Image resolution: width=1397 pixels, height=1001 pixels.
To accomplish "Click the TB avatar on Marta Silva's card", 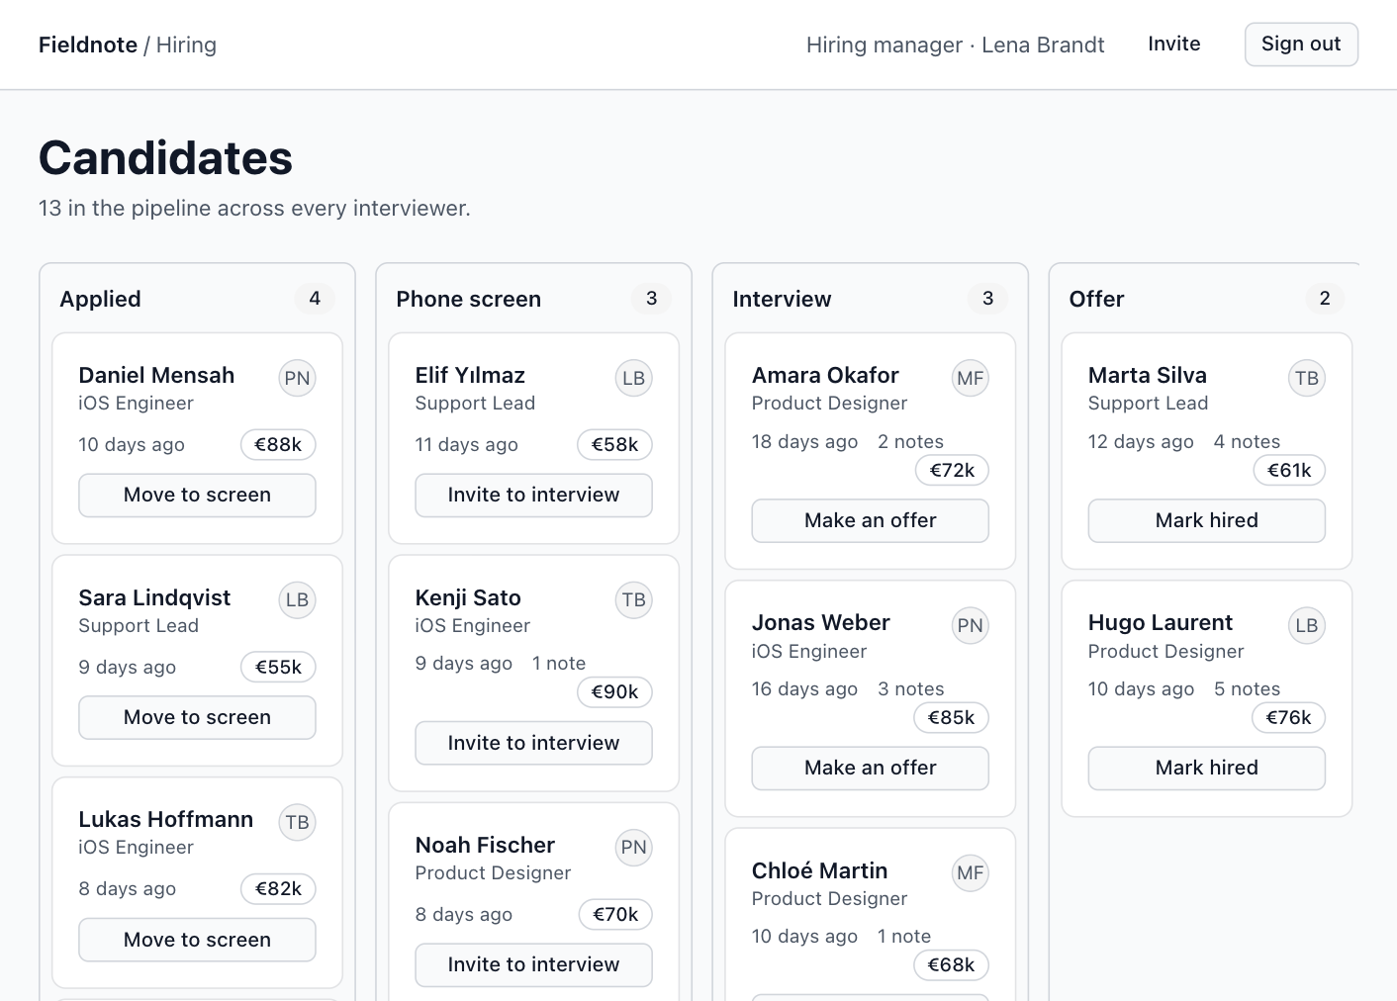I will [1306, 378].
